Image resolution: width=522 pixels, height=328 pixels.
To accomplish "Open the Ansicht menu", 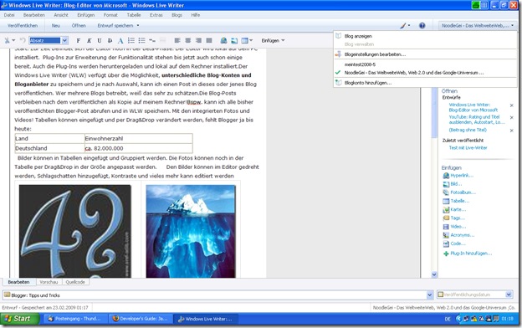I will pos(61,15).
